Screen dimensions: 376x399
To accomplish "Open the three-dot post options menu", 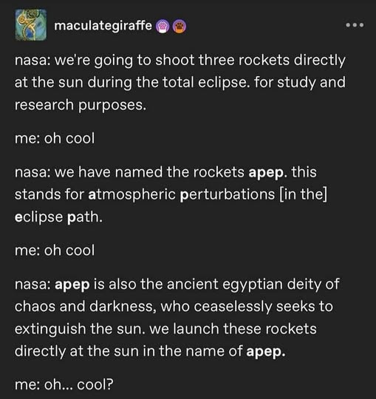I will [x=355, y=25].
